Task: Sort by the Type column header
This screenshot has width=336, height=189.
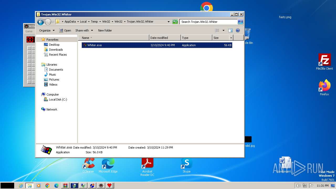Action: (x=196, y=38)
